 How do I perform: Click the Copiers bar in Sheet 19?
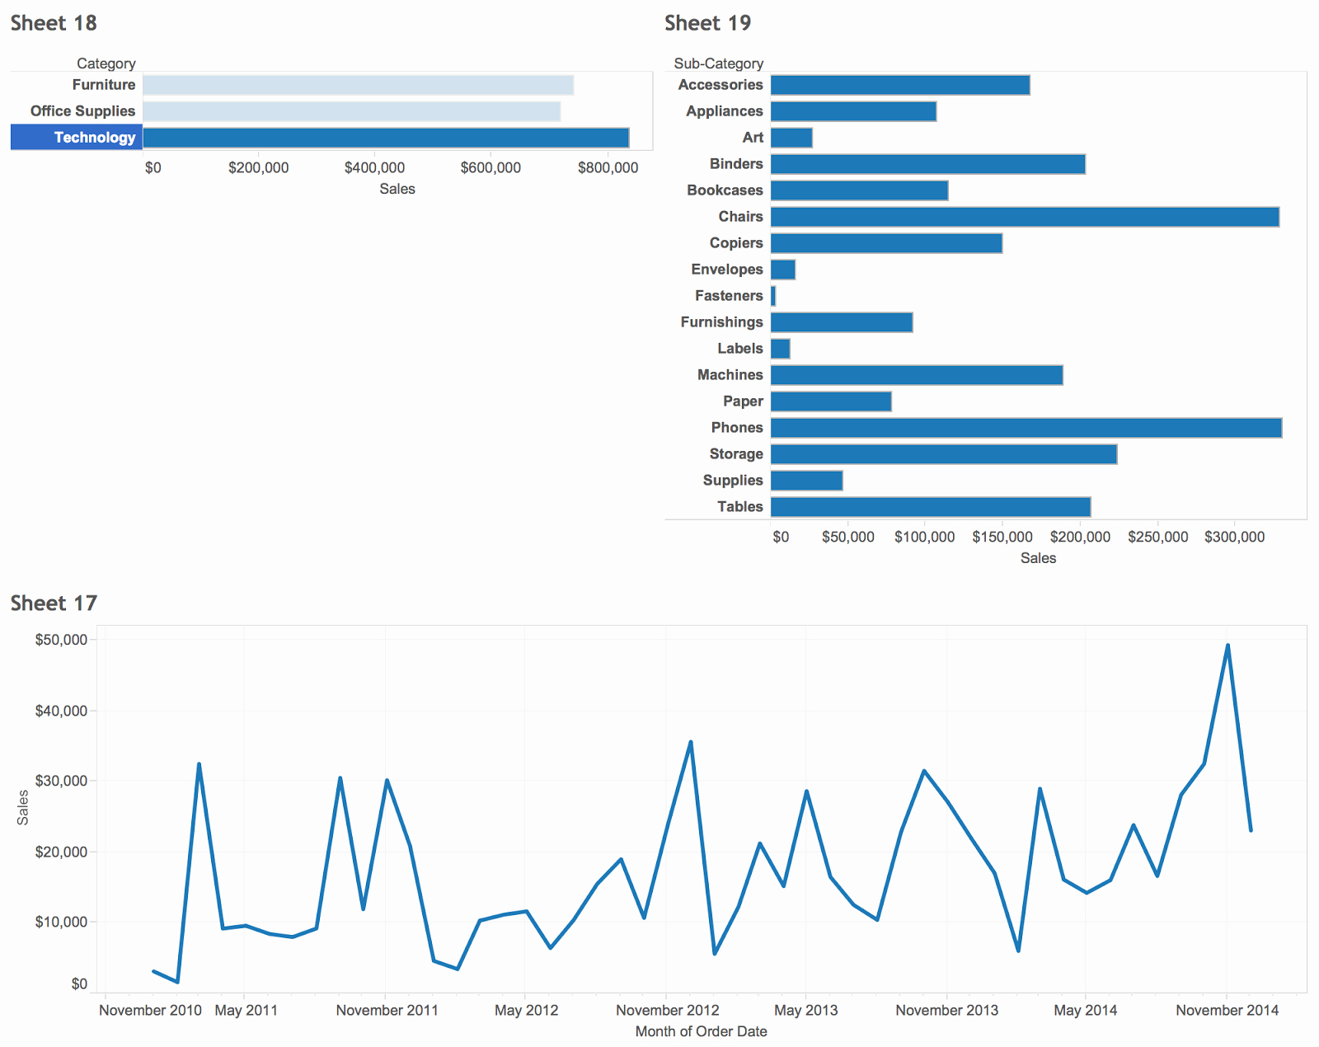[886, 243]
